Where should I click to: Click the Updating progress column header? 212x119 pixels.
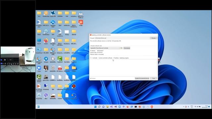coord(124,58)
